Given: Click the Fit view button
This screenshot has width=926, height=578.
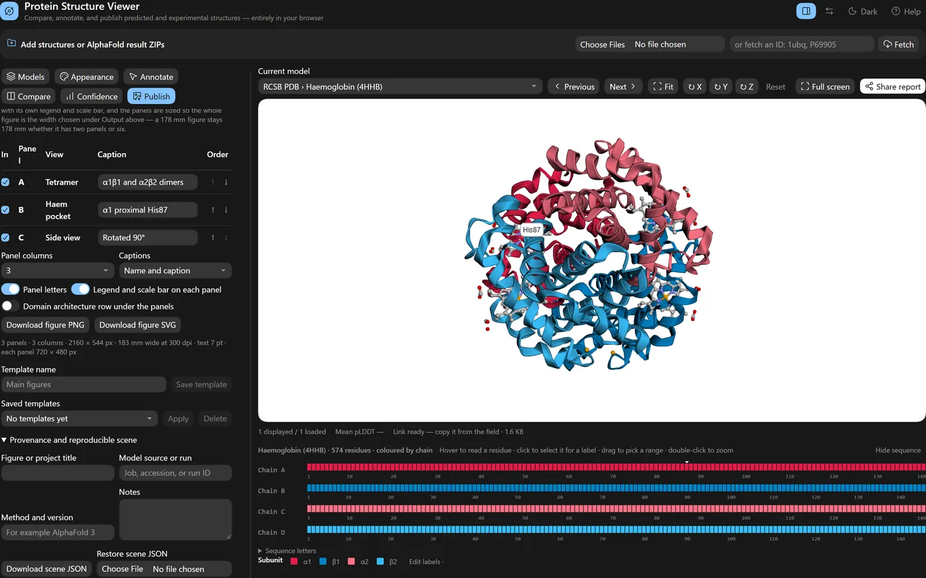Looking at the screenshot, I should (663, 87).
